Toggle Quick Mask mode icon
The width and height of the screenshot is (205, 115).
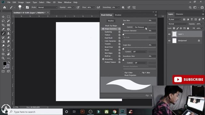(3, 71)
